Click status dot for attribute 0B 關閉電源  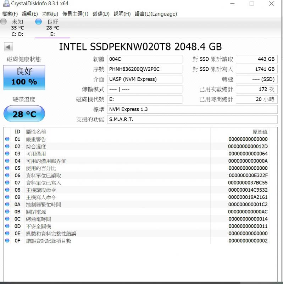(x=7, y=211)
